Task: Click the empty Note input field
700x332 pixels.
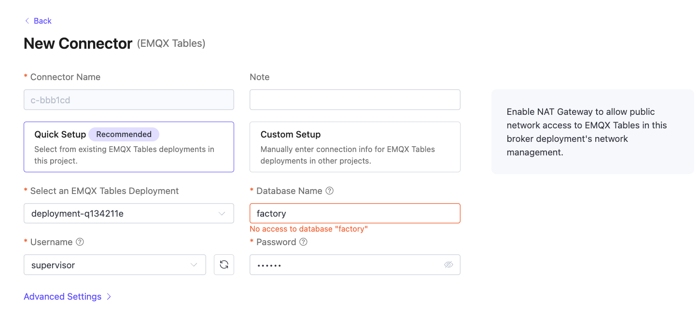Action: (x=355, y=99)
